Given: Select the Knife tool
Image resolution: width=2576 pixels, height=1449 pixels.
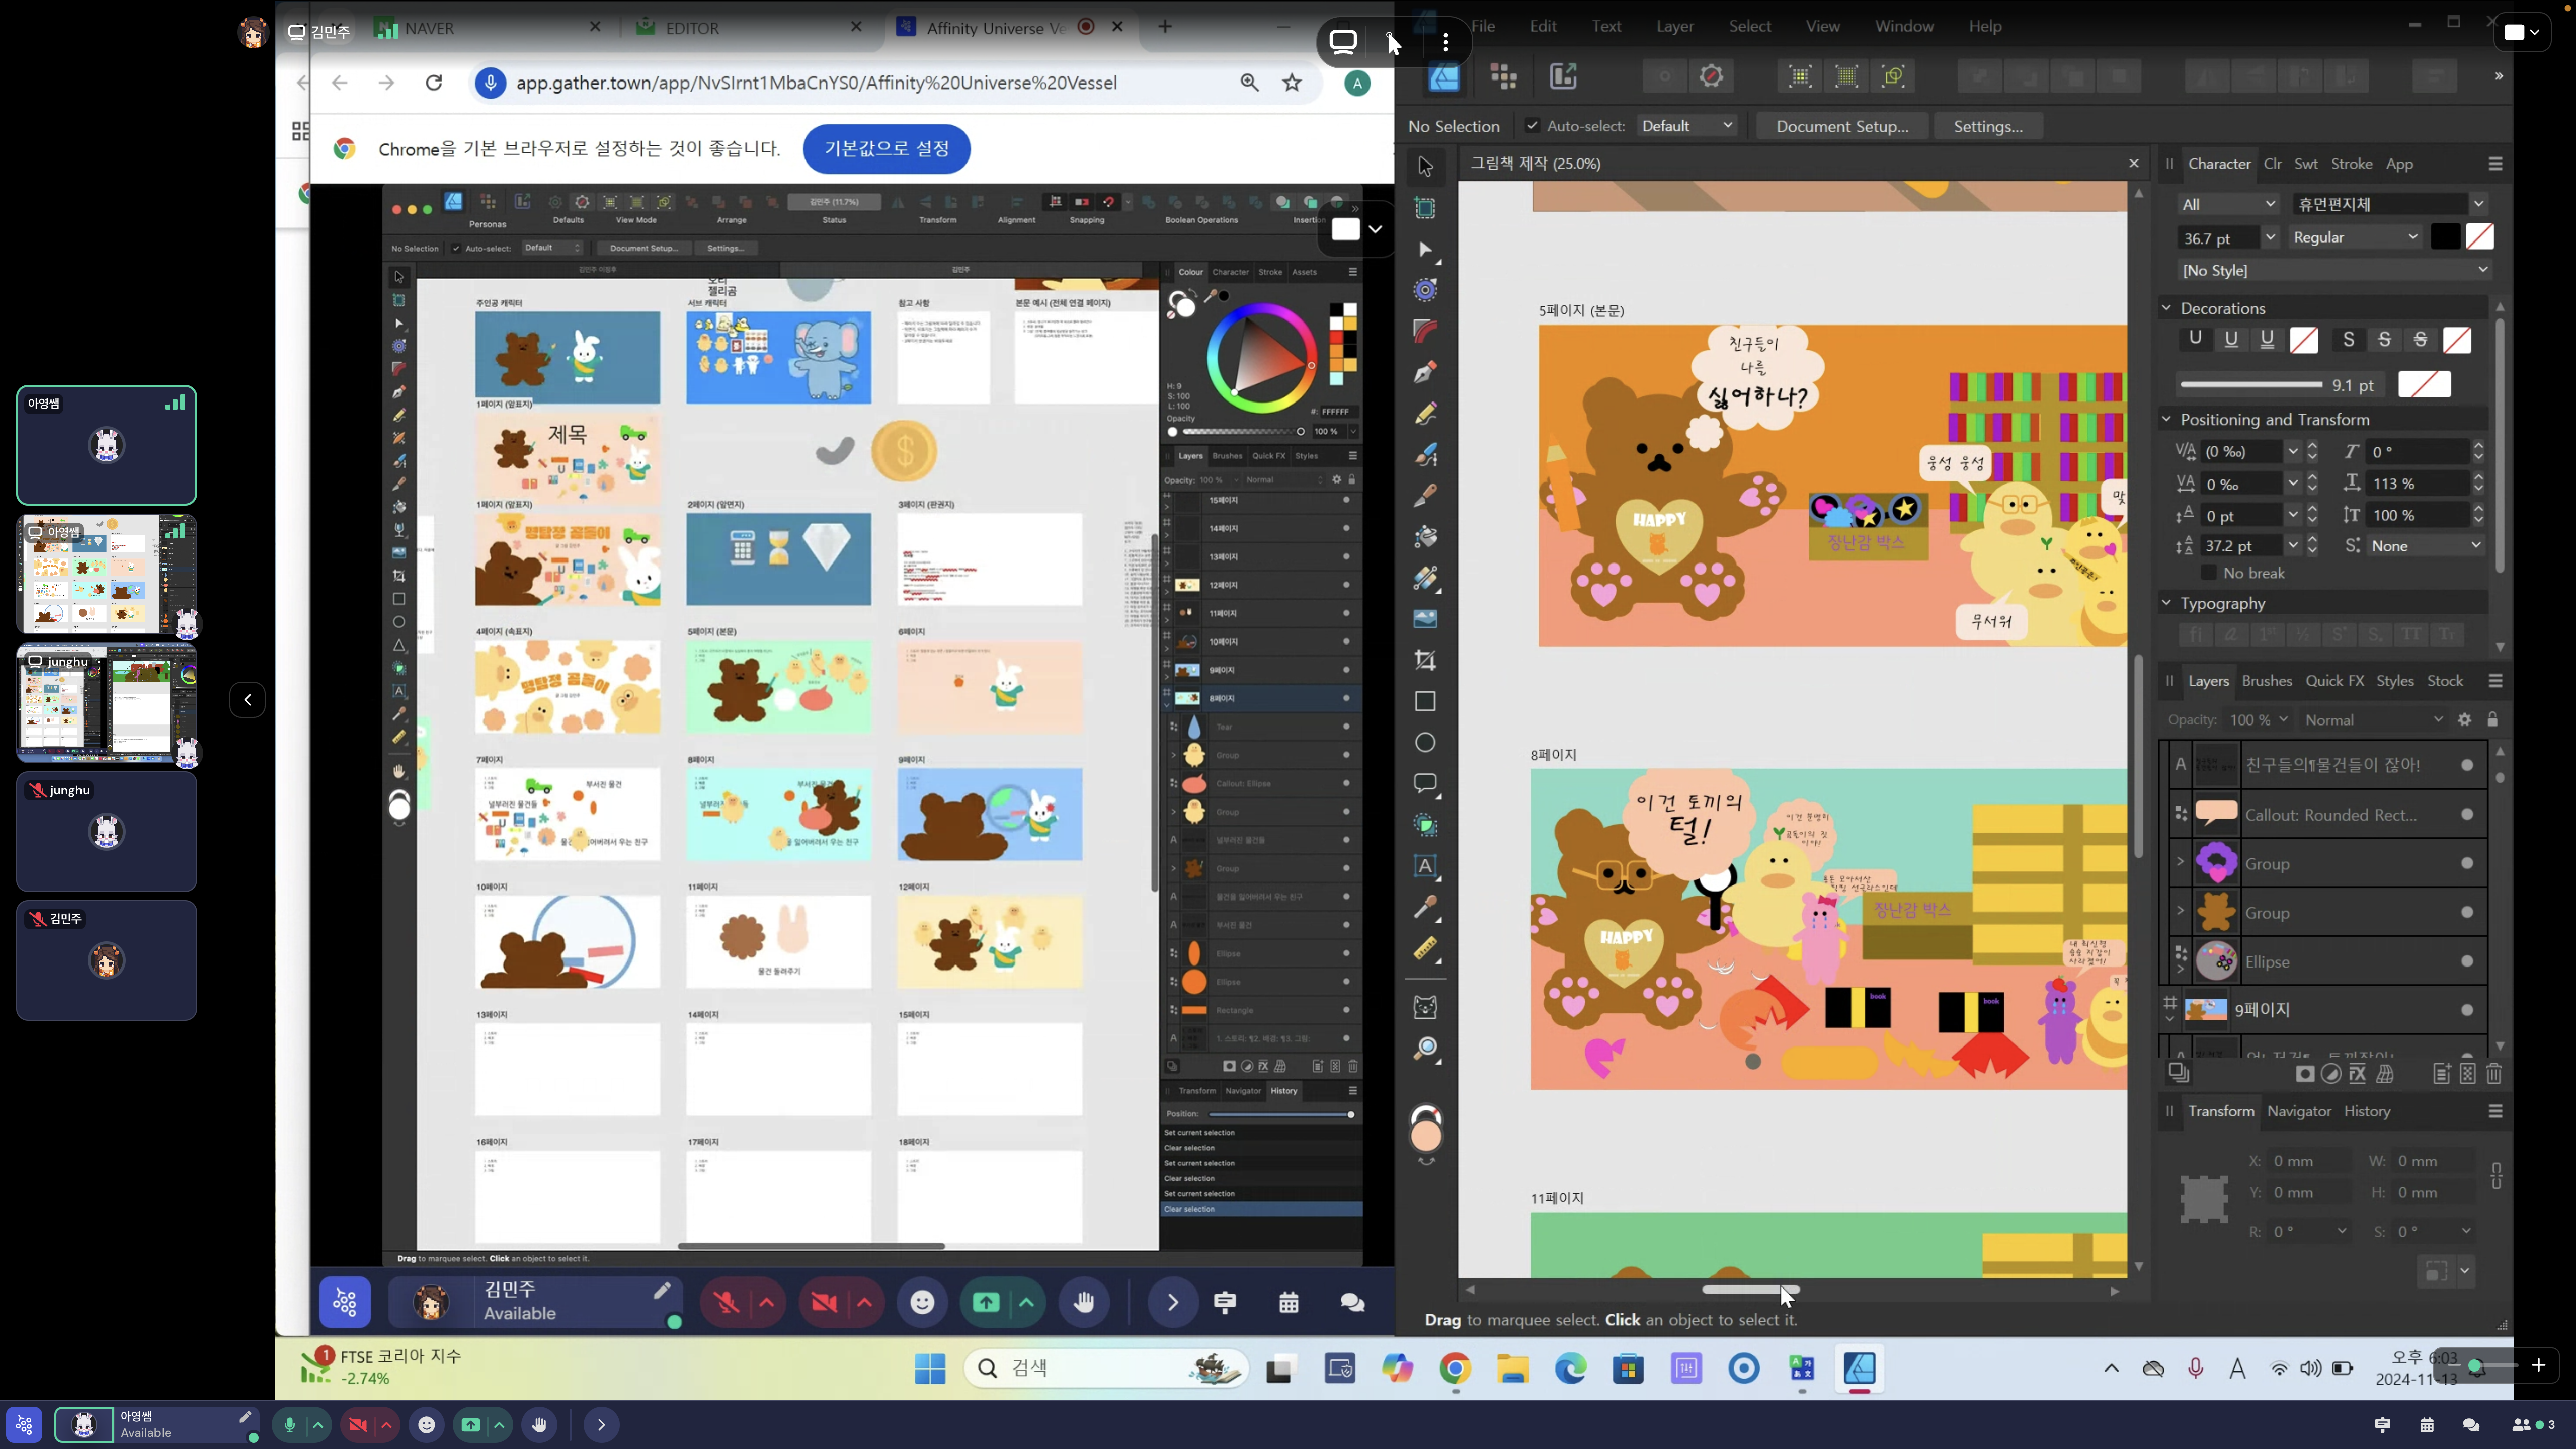Looking at the screenshot, I should point(1426,495).
